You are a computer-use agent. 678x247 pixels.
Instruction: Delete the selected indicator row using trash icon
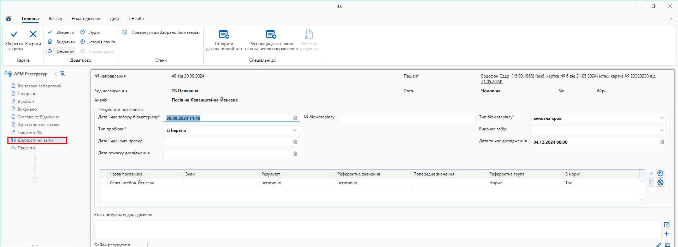click(651, 183)
